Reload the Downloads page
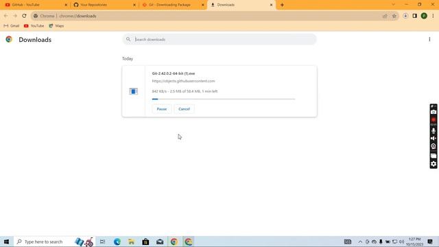439x247 pixels. click(25, 16)
